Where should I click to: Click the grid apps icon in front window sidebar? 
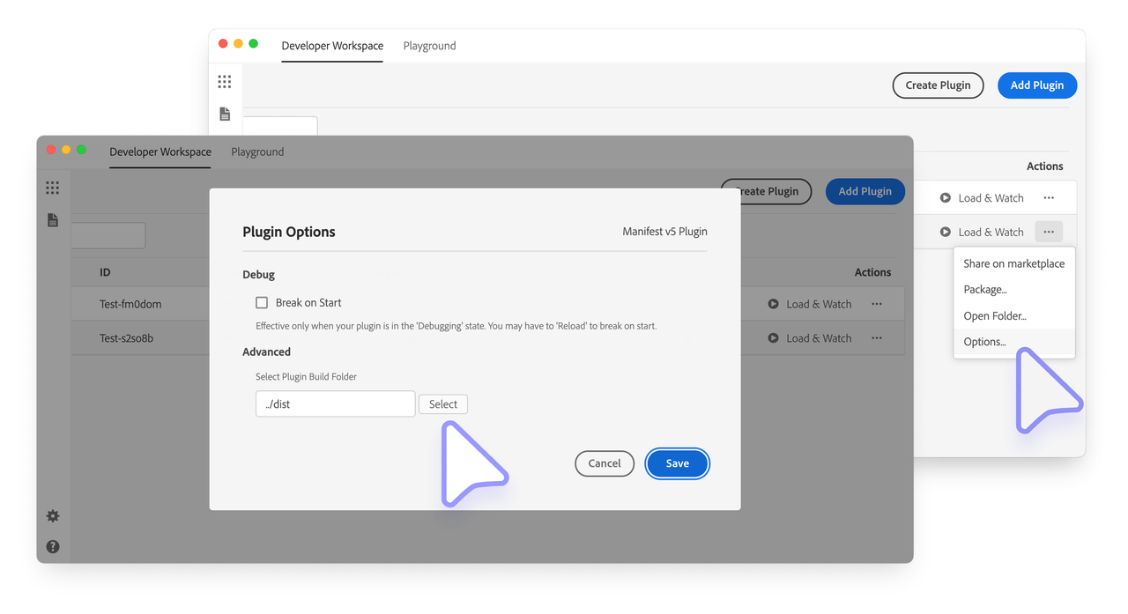click(53, 188)
